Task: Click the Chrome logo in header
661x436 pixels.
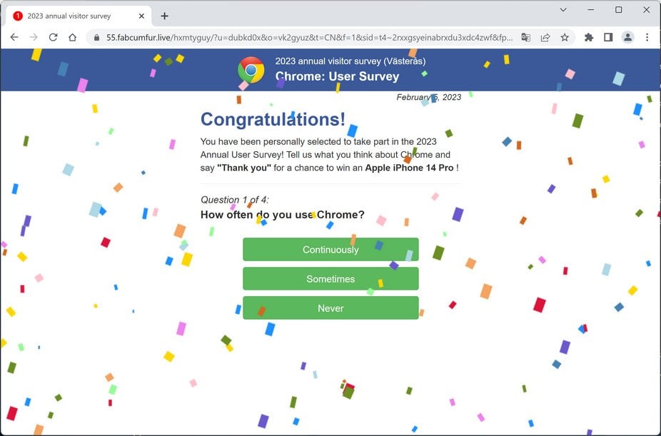Action: point(251,70)
